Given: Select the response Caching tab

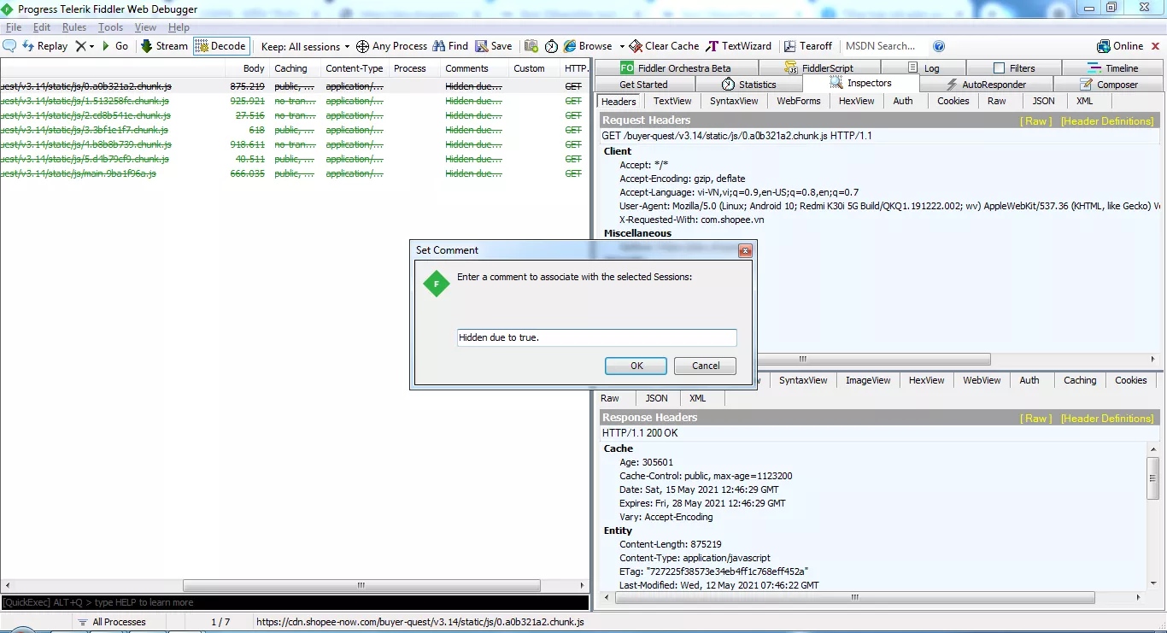Looking at the screenshot, I should 1080,380.
